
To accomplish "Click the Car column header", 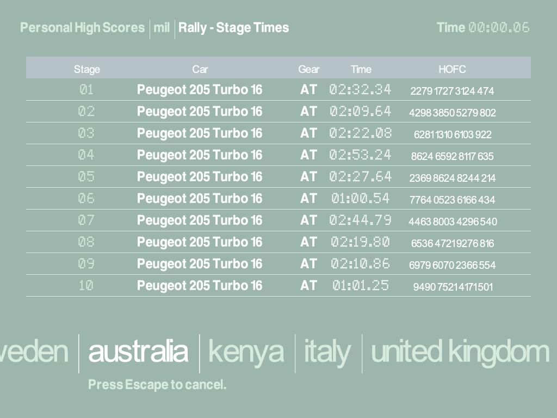I will pyautogui.click(x=200, y=69).
